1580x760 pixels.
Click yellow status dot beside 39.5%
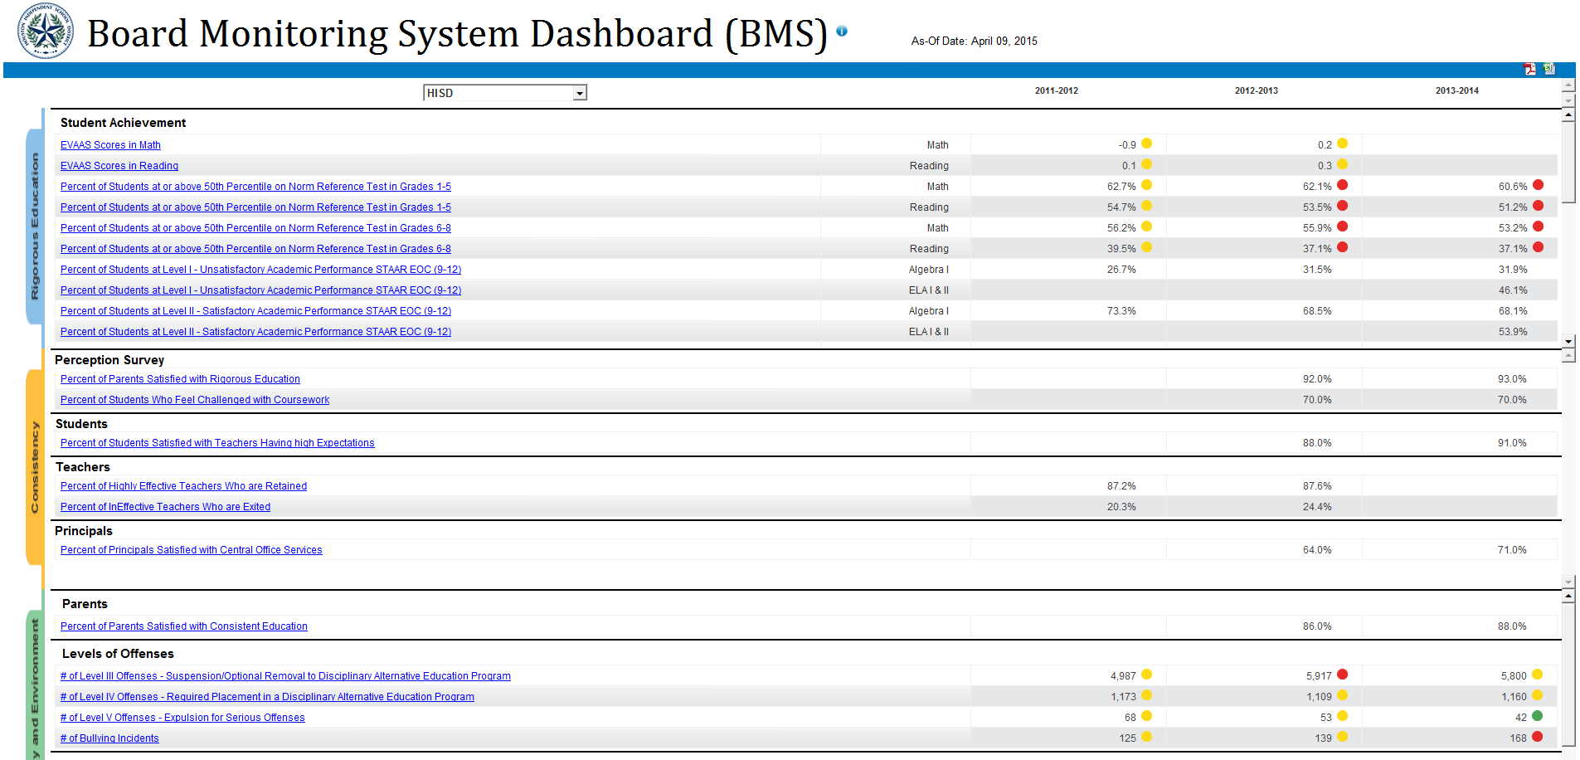[1147, 247]
